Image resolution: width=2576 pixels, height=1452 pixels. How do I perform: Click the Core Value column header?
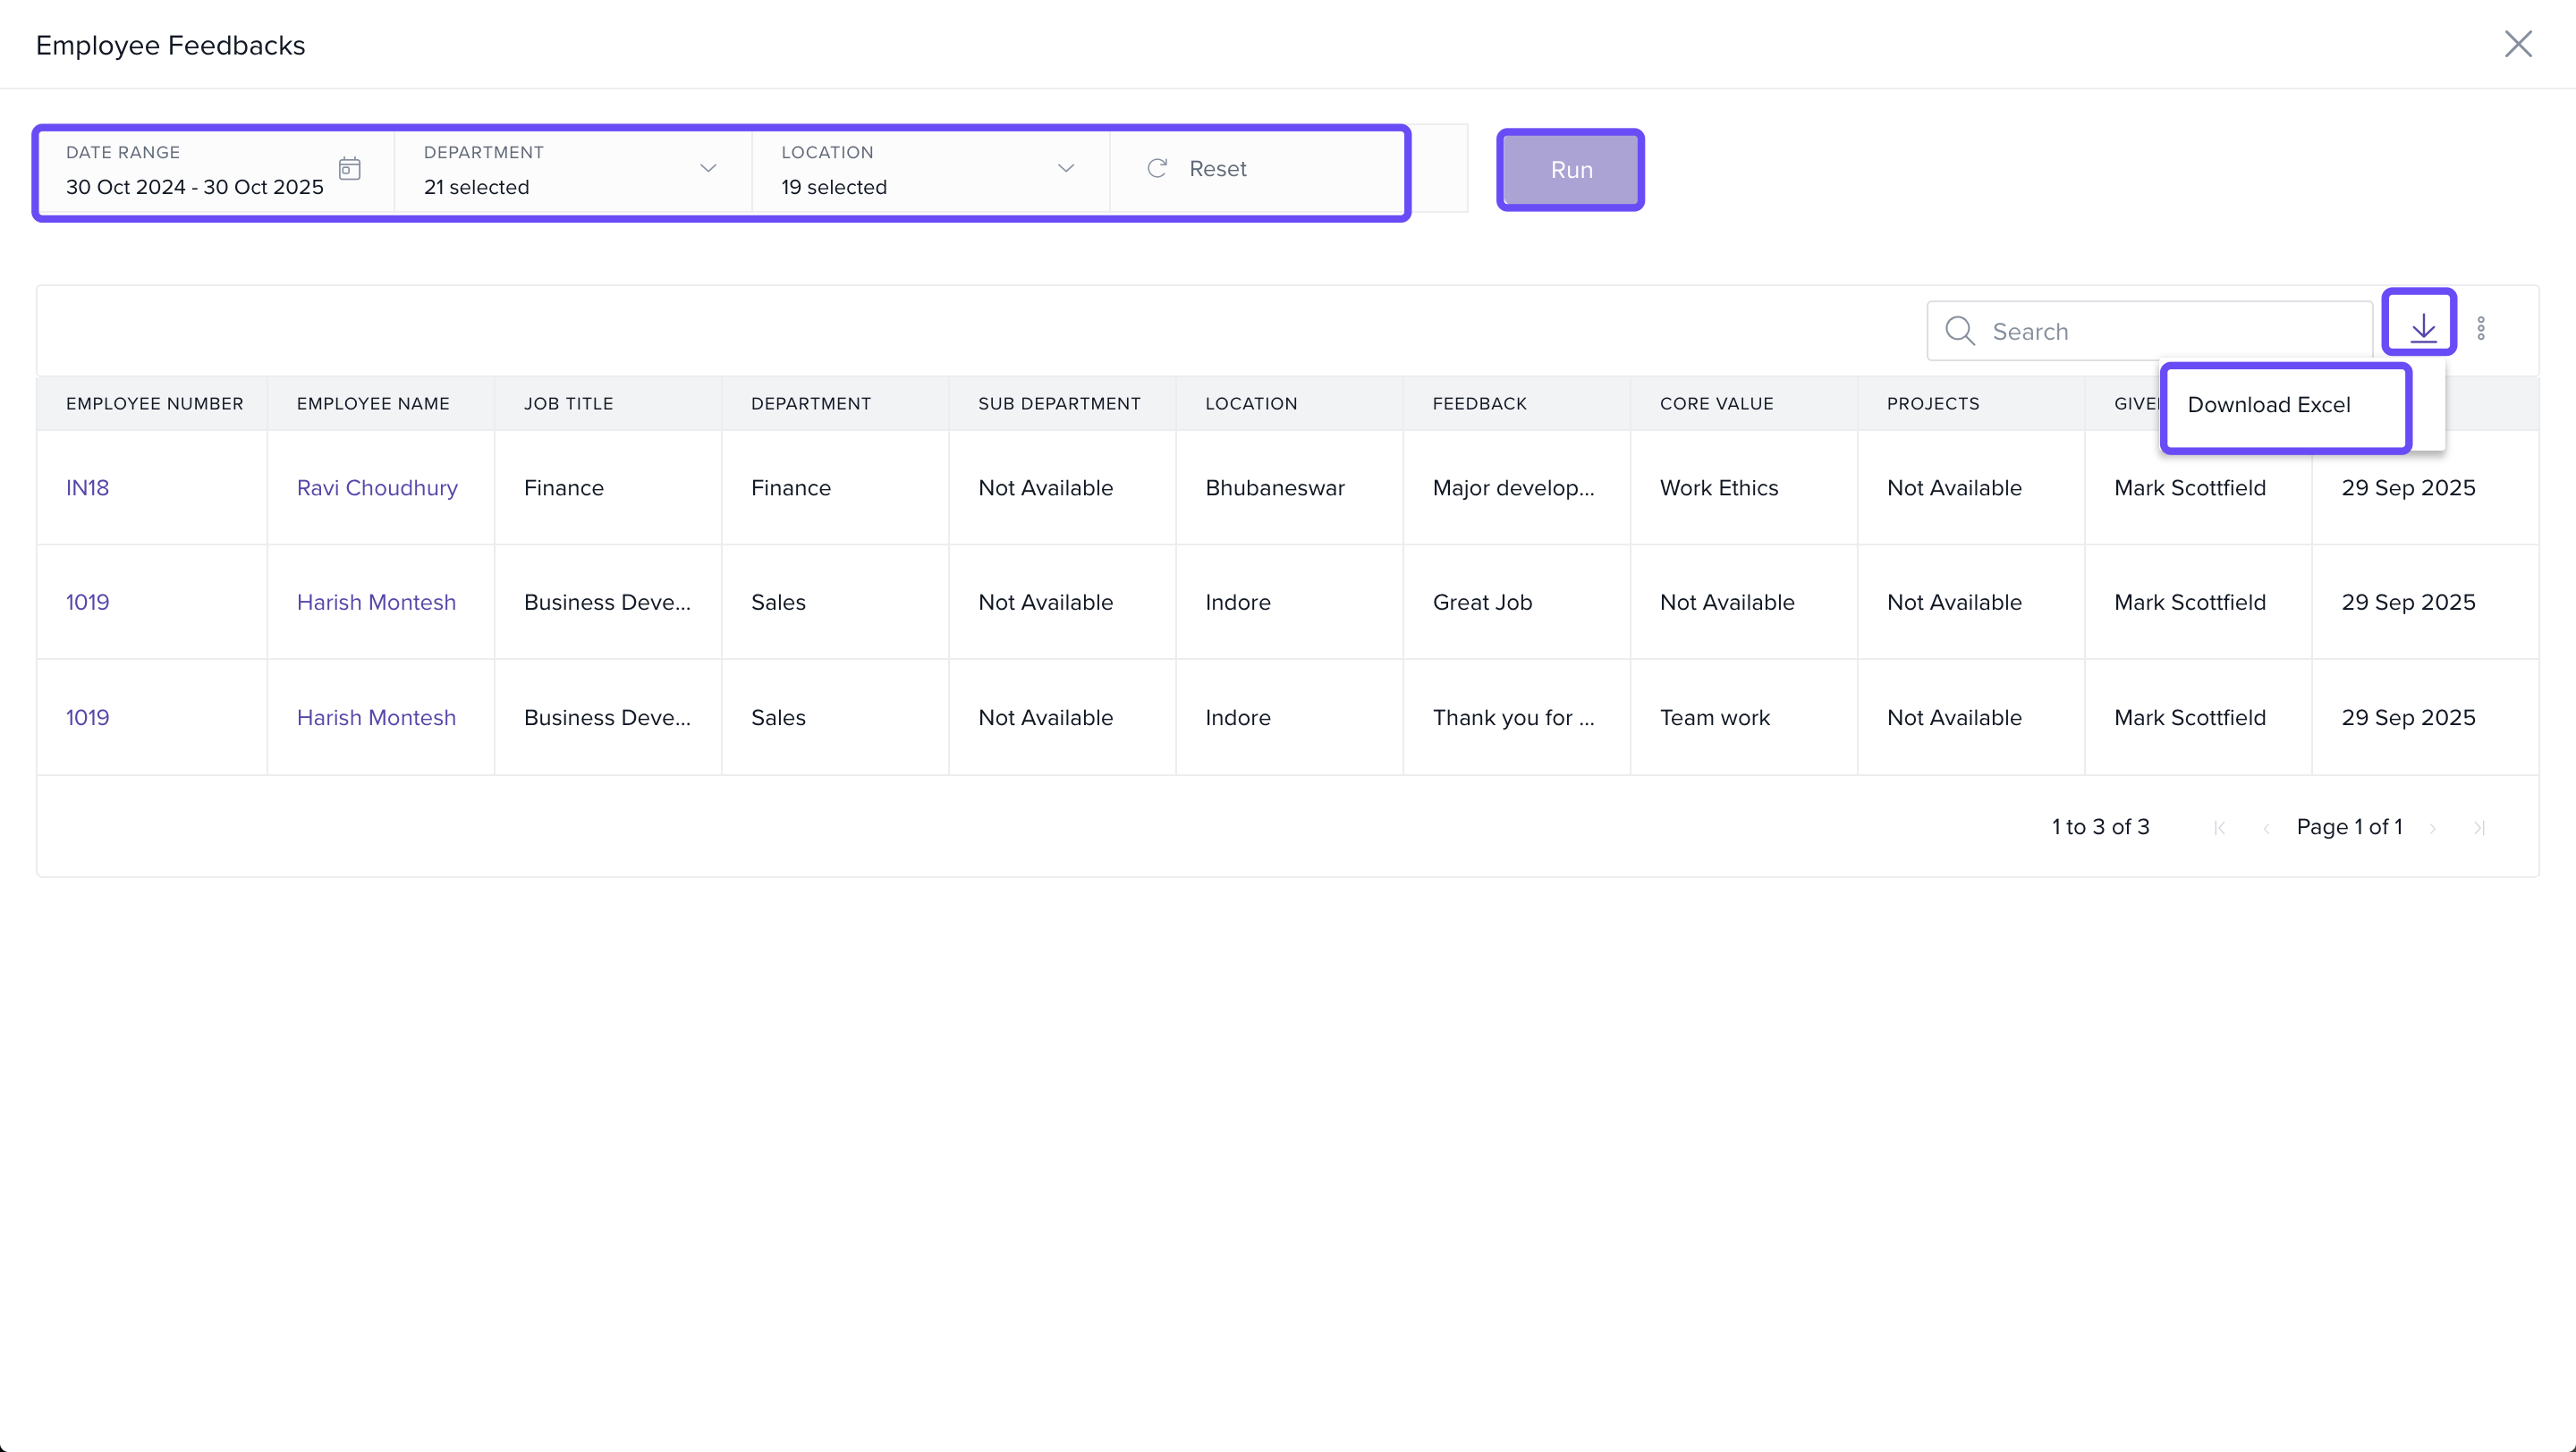[1716, 404]
